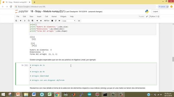Select the '18 - Scipy' browser tab
Screen dimensions: 174x97
coord(16,2)
